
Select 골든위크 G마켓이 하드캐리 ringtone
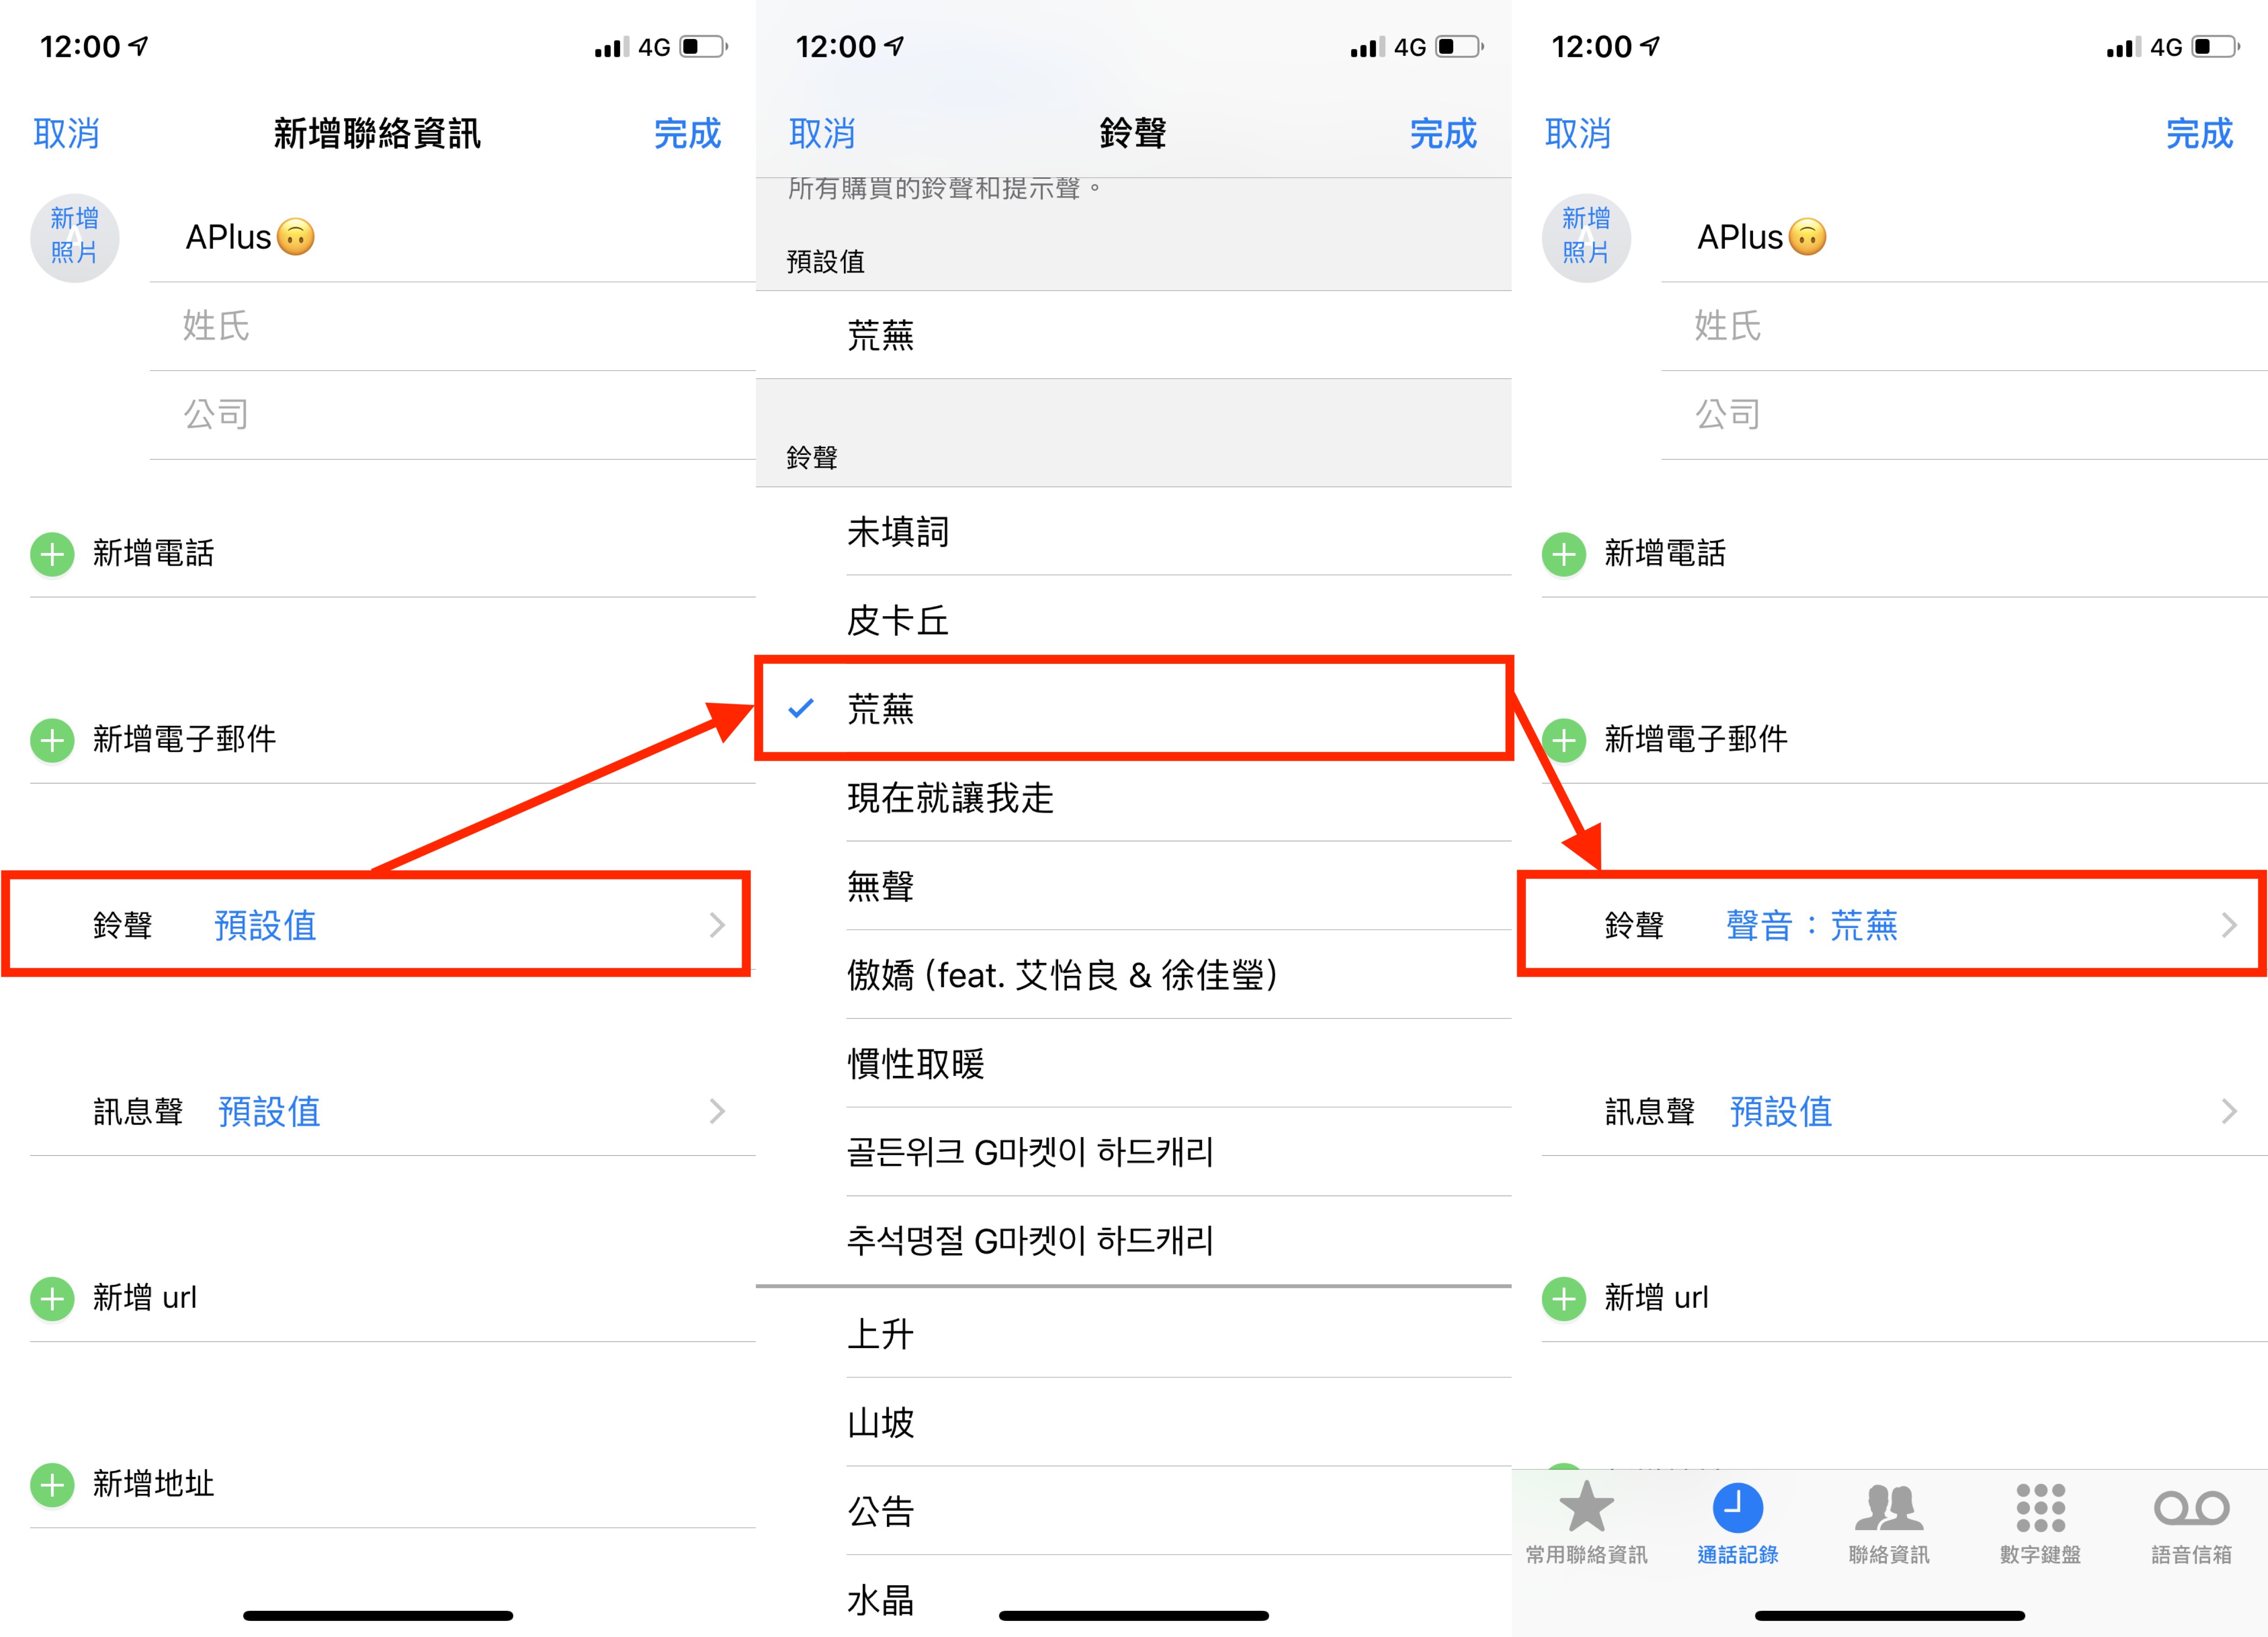point(1133,1152)
